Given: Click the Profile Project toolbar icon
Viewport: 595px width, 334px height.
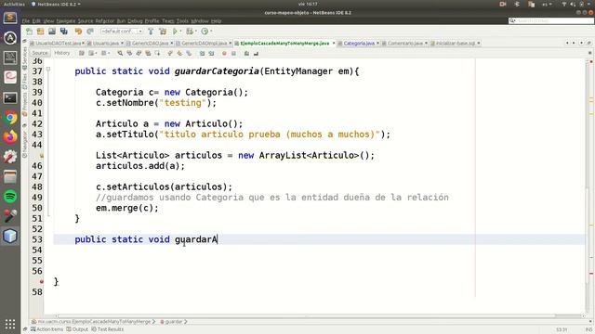Looking at the screenshot, I should point(205,32).
